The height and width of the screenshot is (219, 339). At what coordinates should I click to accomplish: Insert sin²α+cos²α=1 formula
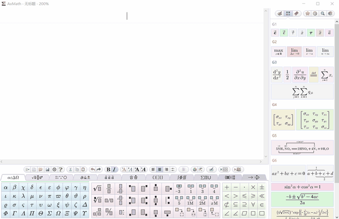(302, 187)
